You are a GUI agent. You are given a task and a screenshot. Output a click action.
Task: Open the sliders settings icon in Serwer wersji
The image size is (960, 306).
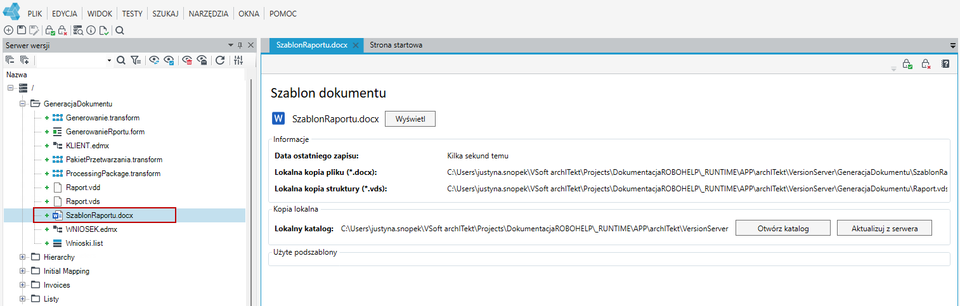(x=238, y=60)
